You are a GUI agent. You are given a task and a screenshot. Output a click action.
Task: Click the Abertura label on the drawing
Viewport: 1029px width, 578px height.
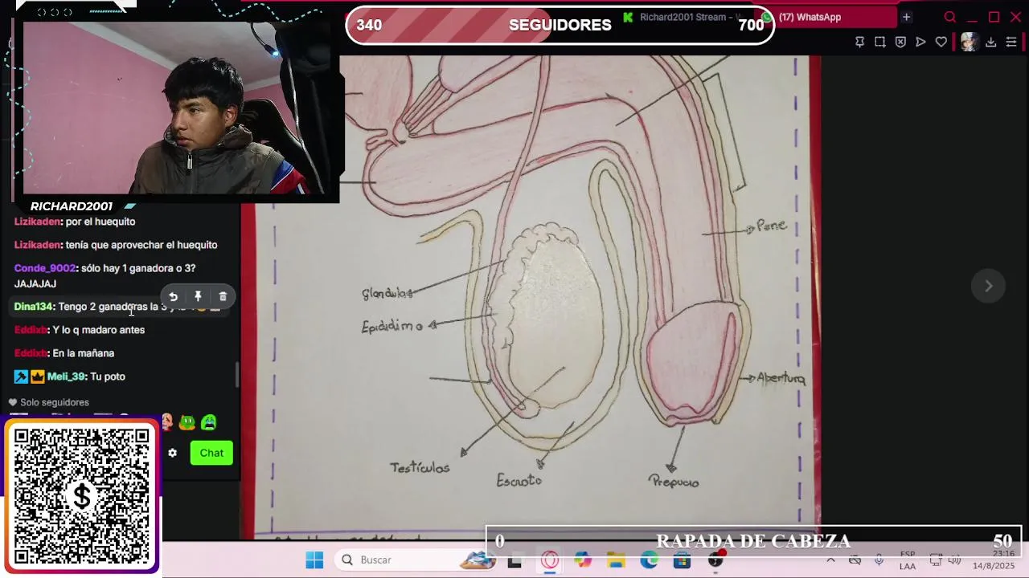coord(781,378)
